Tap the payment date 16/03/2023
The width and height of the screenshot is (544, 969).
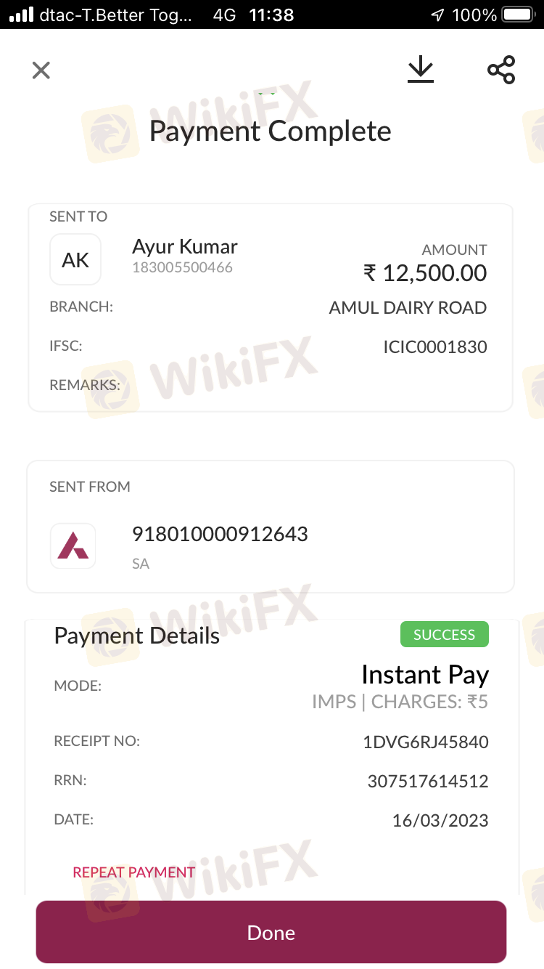point(440,821)
